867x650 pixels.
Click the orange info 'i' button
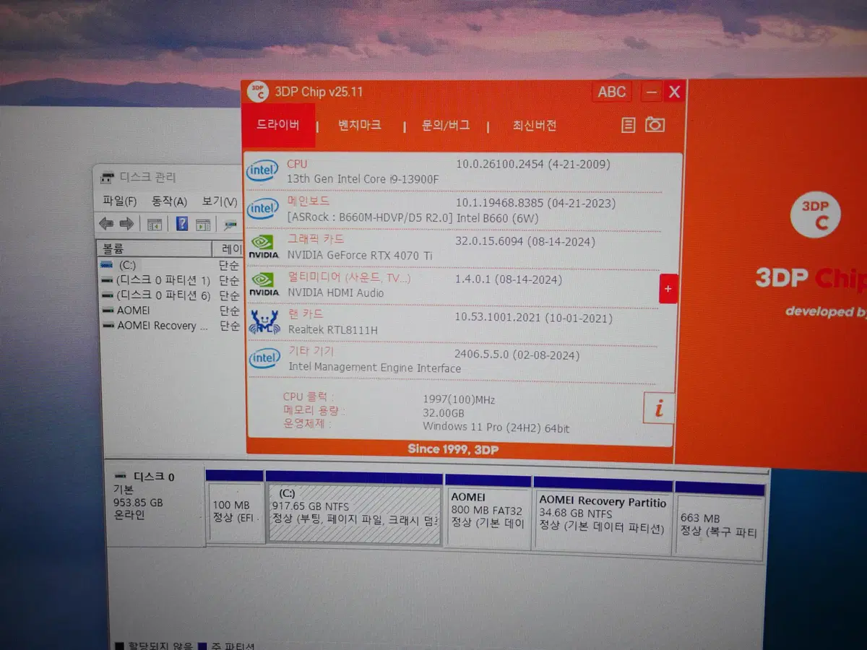coord(658,408)
